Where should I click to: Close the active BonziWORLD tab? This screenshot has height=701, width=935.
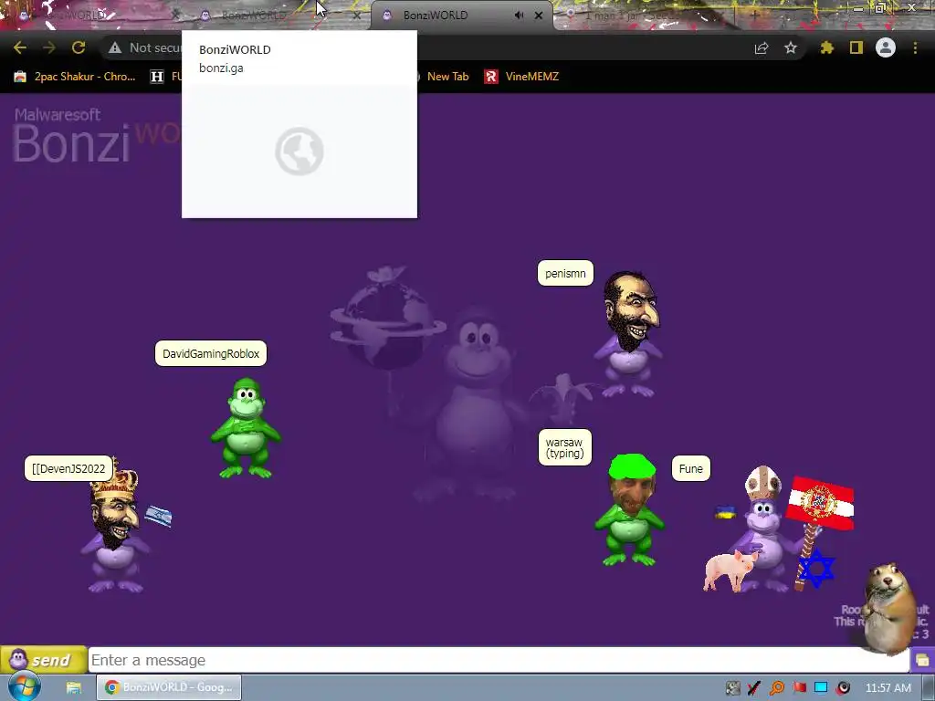539,16
